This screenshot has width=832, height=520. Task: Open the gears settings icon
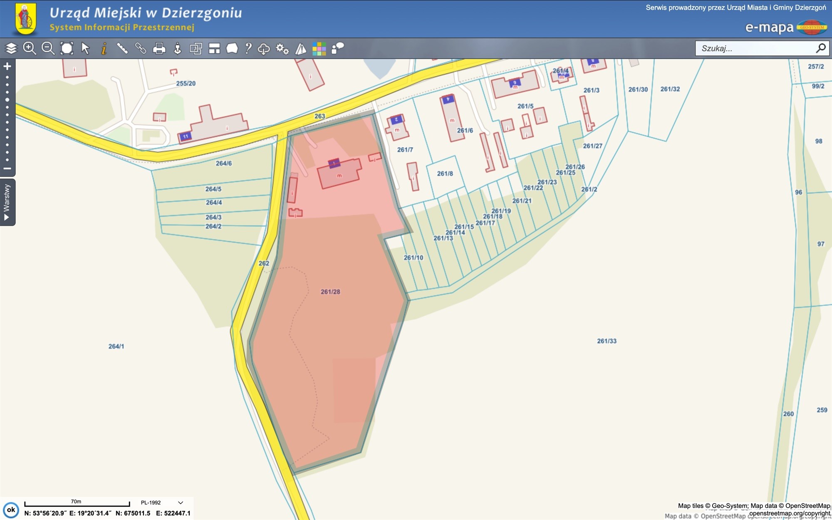282,49
